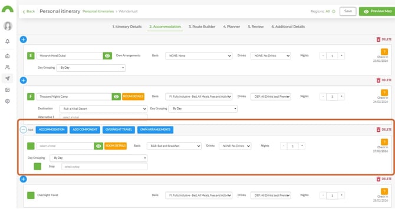
Task: Click the ADD COMPONENT button
Action: point(85,130)
